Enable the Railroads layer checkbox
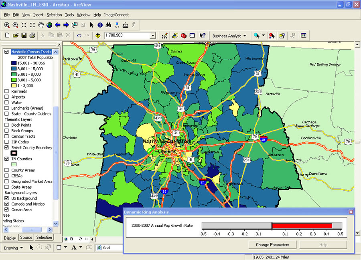 coord(7,91)
